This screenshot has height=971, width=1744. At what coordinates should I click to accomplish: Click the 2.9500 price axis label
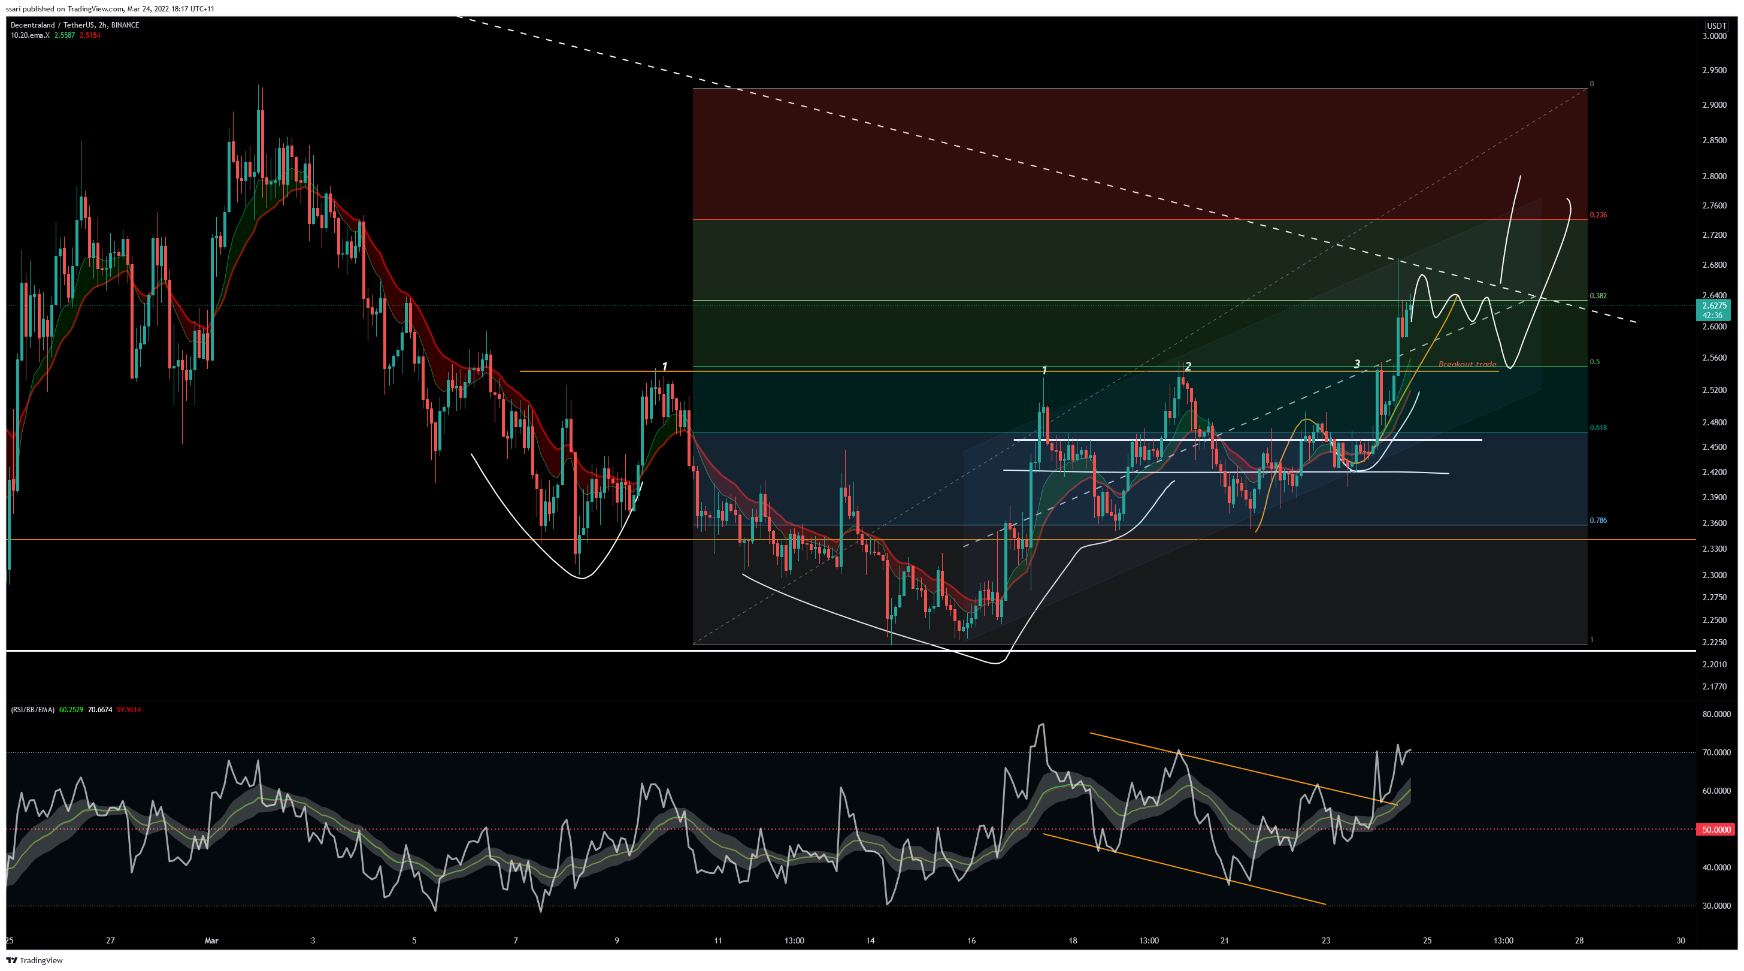[x=1714, y=71]
